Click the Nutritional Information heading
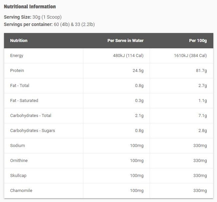This screenshot has width=217, height=202. tap(30, 7)
